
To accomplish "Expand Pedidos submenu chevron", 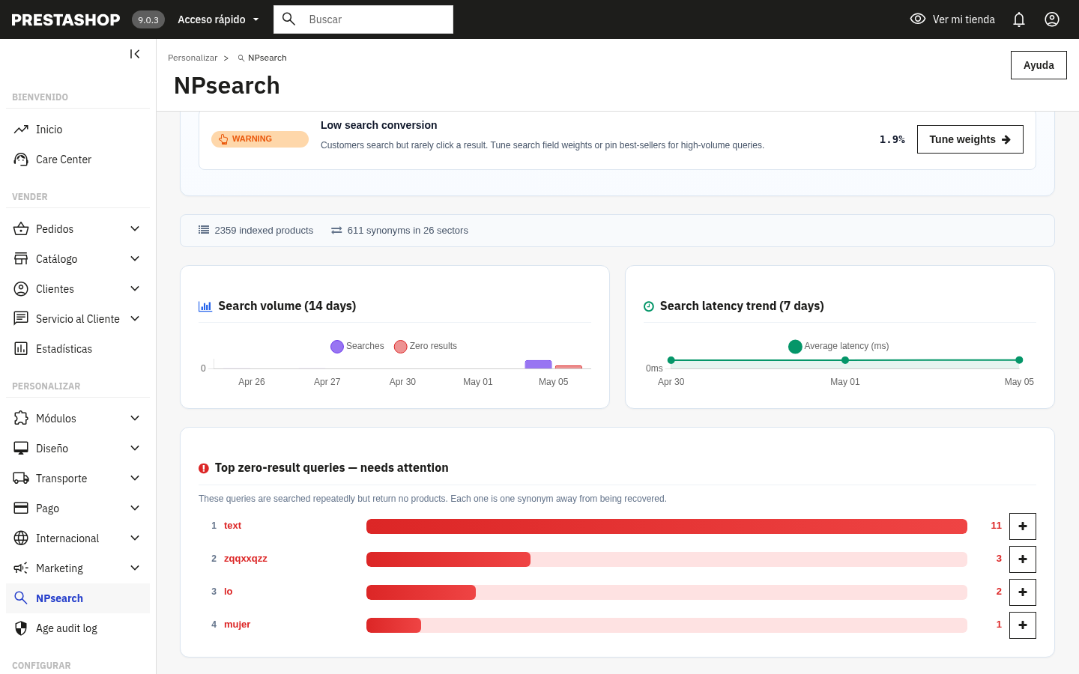I will pyautogui.click(x=135, y=229).
